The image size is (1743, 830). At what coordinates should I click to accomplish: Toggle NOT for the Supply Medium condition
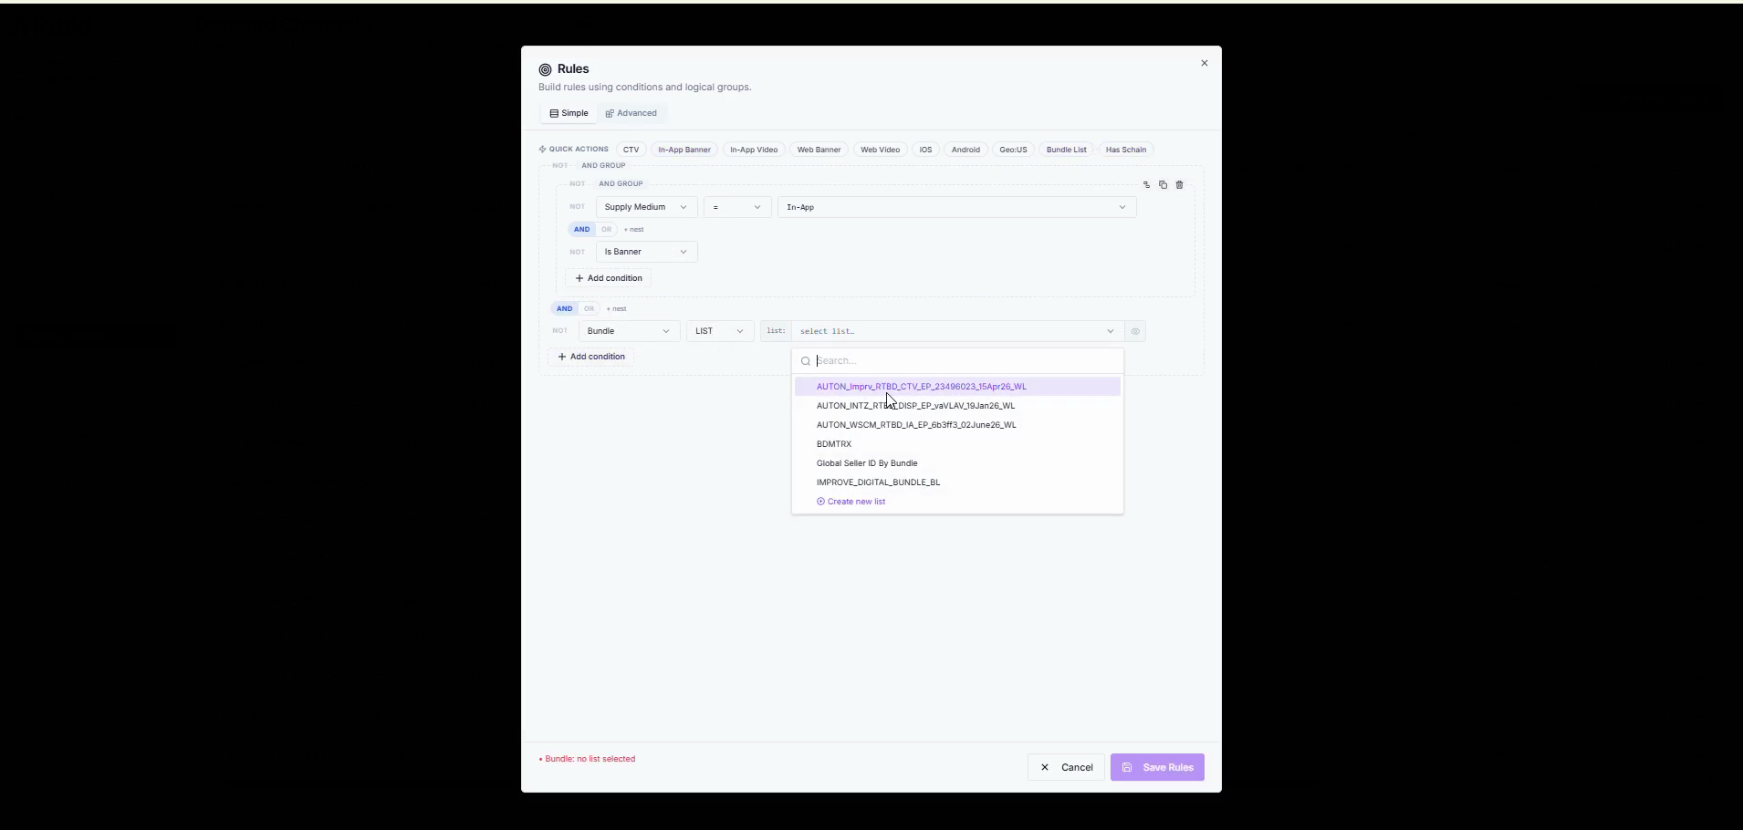pyautogui.click(x=577, y=207)
